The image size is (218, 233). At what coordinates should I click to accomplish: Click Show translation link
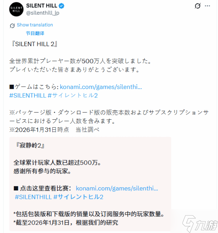pos(35,25)
